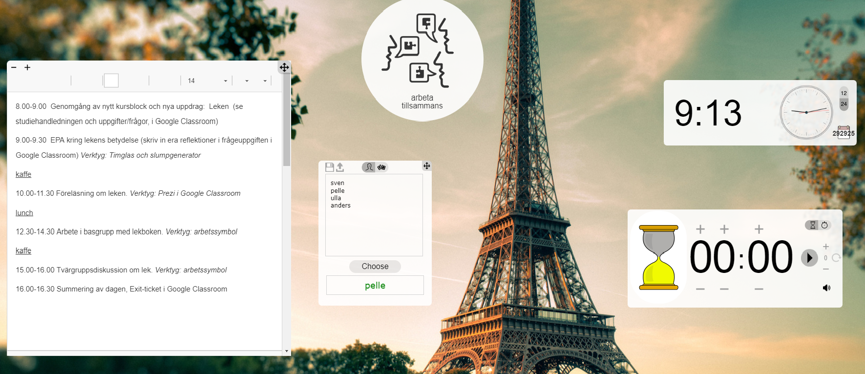865x374 pixels.
Task: Open the white text color swatch
Action: click(x=111, y=81)
